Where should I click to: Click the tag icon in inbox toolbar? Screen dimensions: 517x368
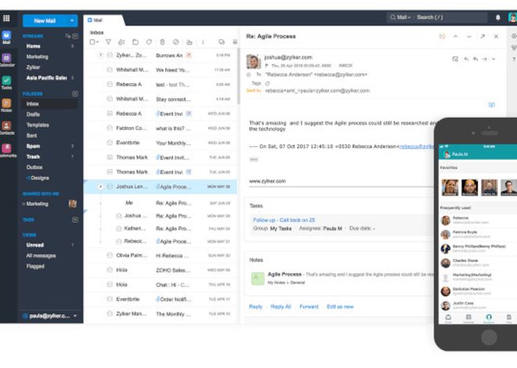coord(149,41)
